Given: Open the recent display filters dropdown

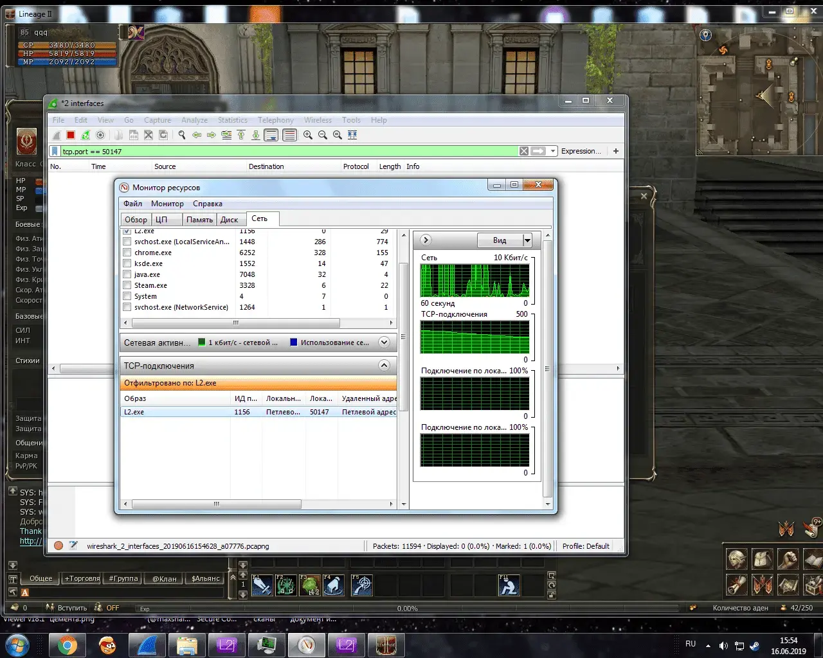Looking at the screenshot, I should click(x=553, y=151).
